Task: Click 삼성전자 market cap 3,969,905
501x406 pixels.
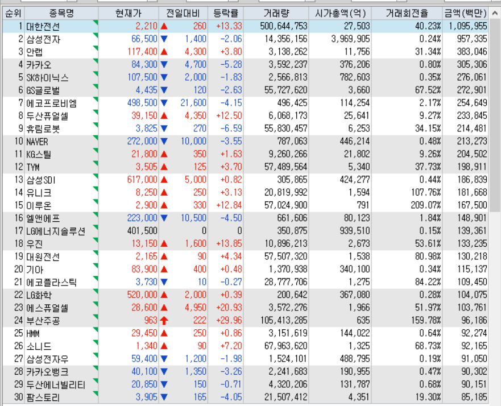Action: click(x=350, y=39)
